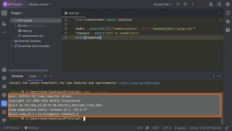
Task: Click HFTutorial breadcrumb in status bar
Action: click(11, 128)
